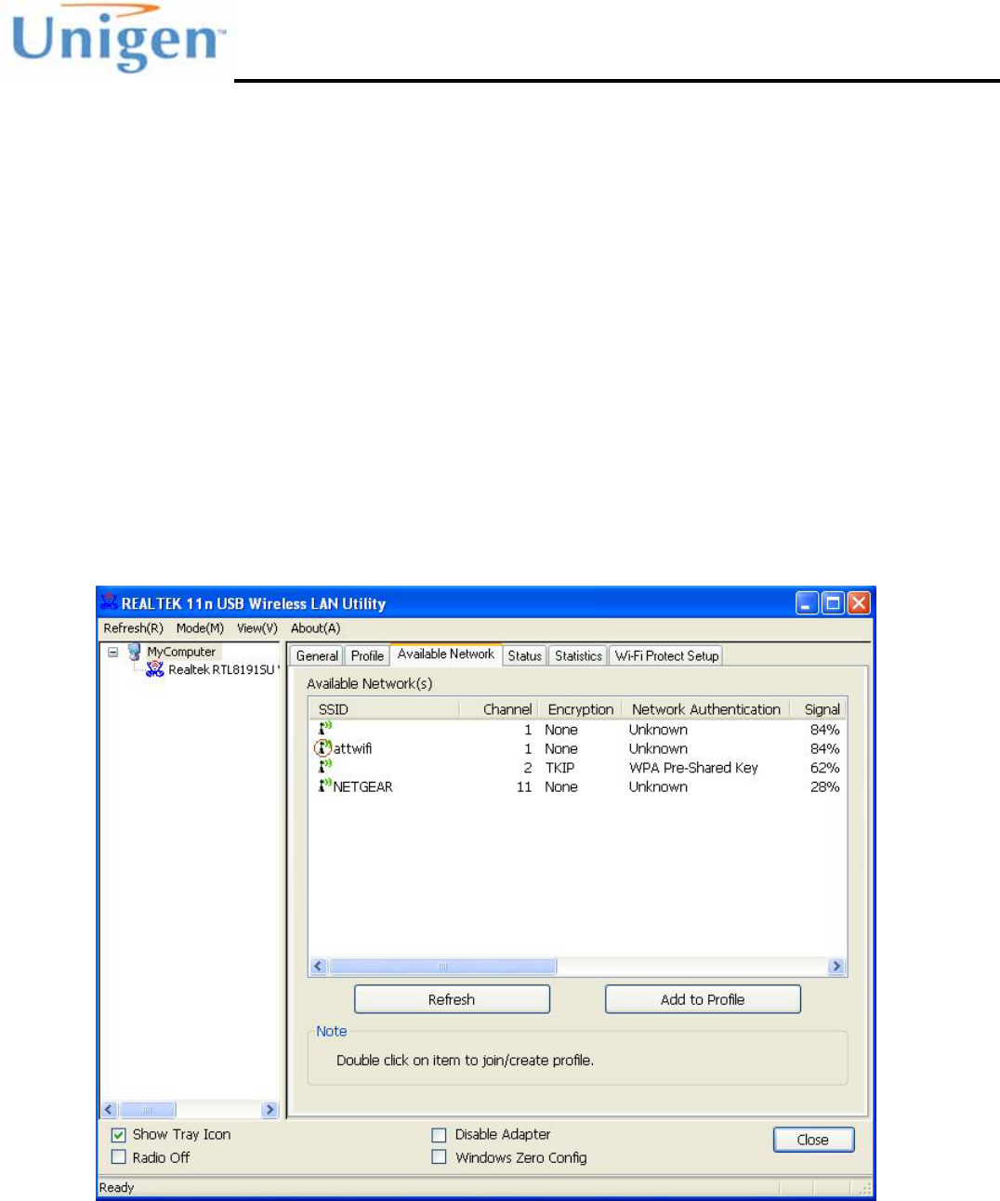The width and height of the screenshot is (1000, 1201).
Task: Select the MyComputer icon in tree
Action: [x=135, y=652]
